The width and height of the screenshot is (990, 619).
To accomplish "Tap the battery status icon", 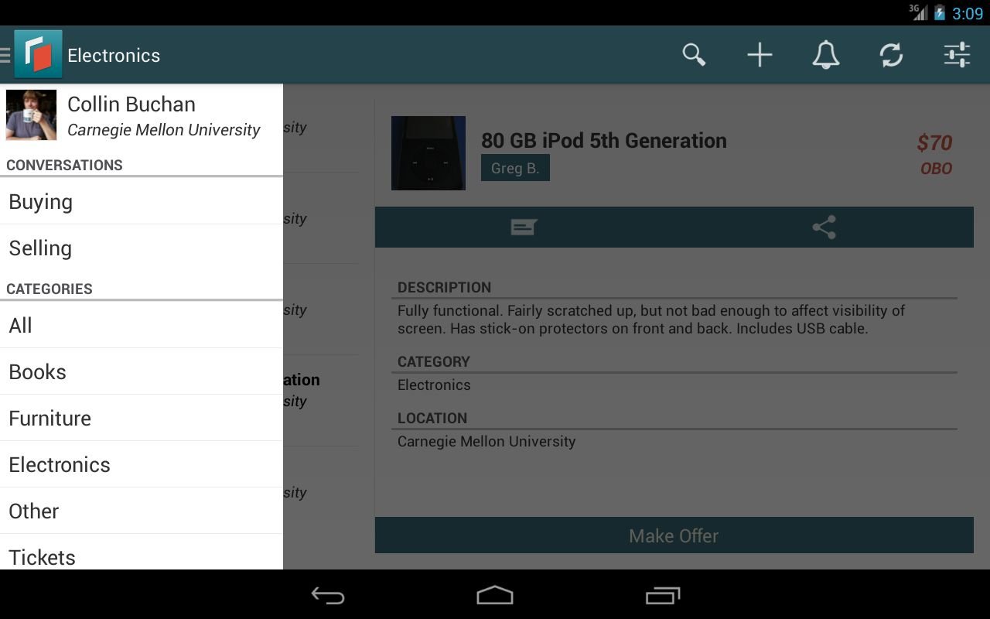I will pos(939,13).
